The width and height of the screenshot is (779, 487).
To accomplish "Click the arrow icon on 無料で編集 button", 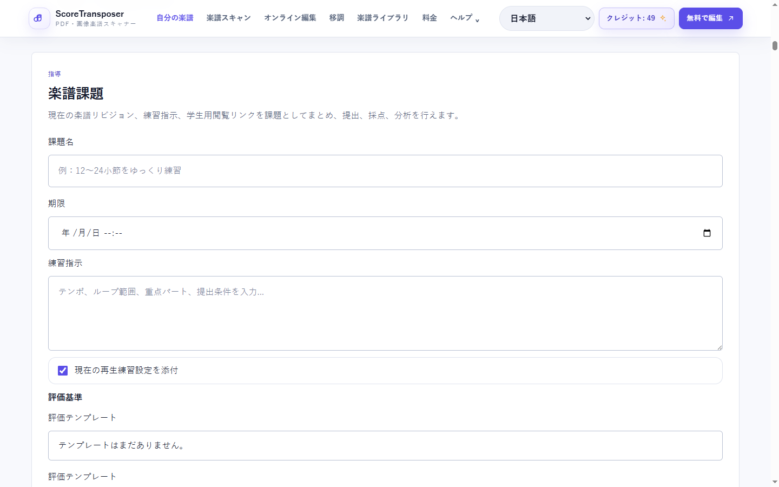I will [x=731, y=18].
